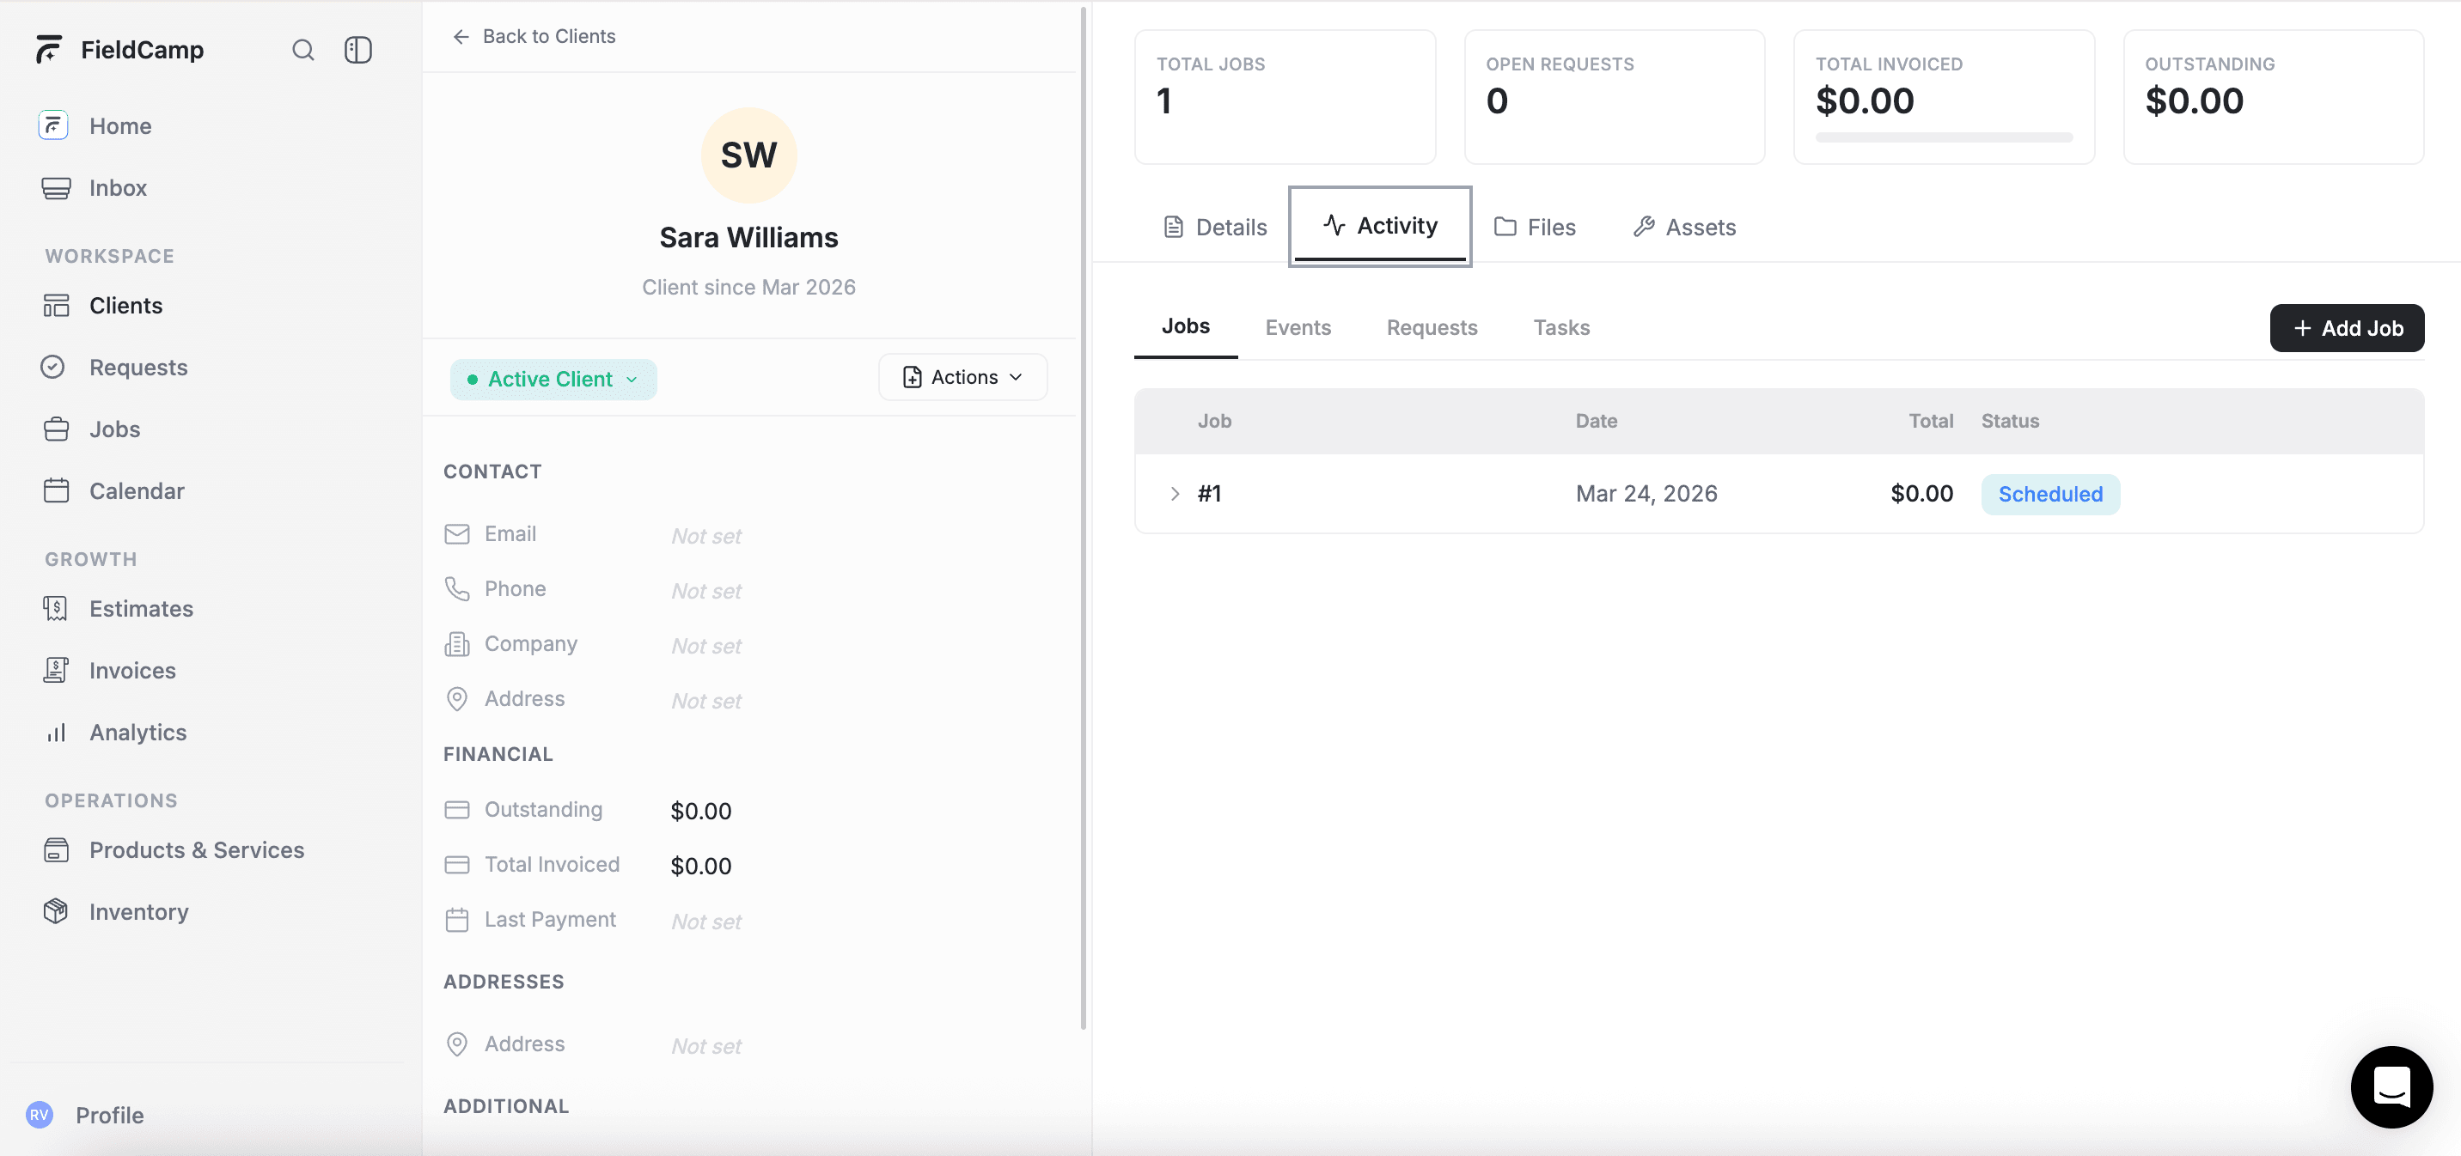Open the Inventory box item
The width and height of the screenshot is (2461, 1156).
[x=138, y=911]
